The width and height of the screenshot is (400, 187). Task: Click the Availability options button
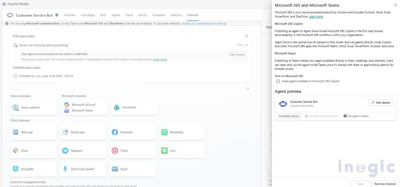[x=289, y=116]
